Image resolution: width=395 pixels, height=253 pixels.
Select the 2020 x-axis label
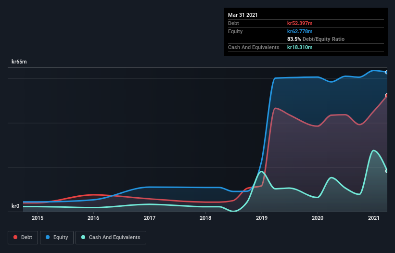point(318,218)
